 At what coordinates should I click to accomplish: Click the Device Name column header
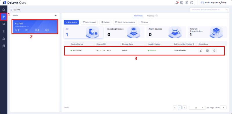coord(77,44)
